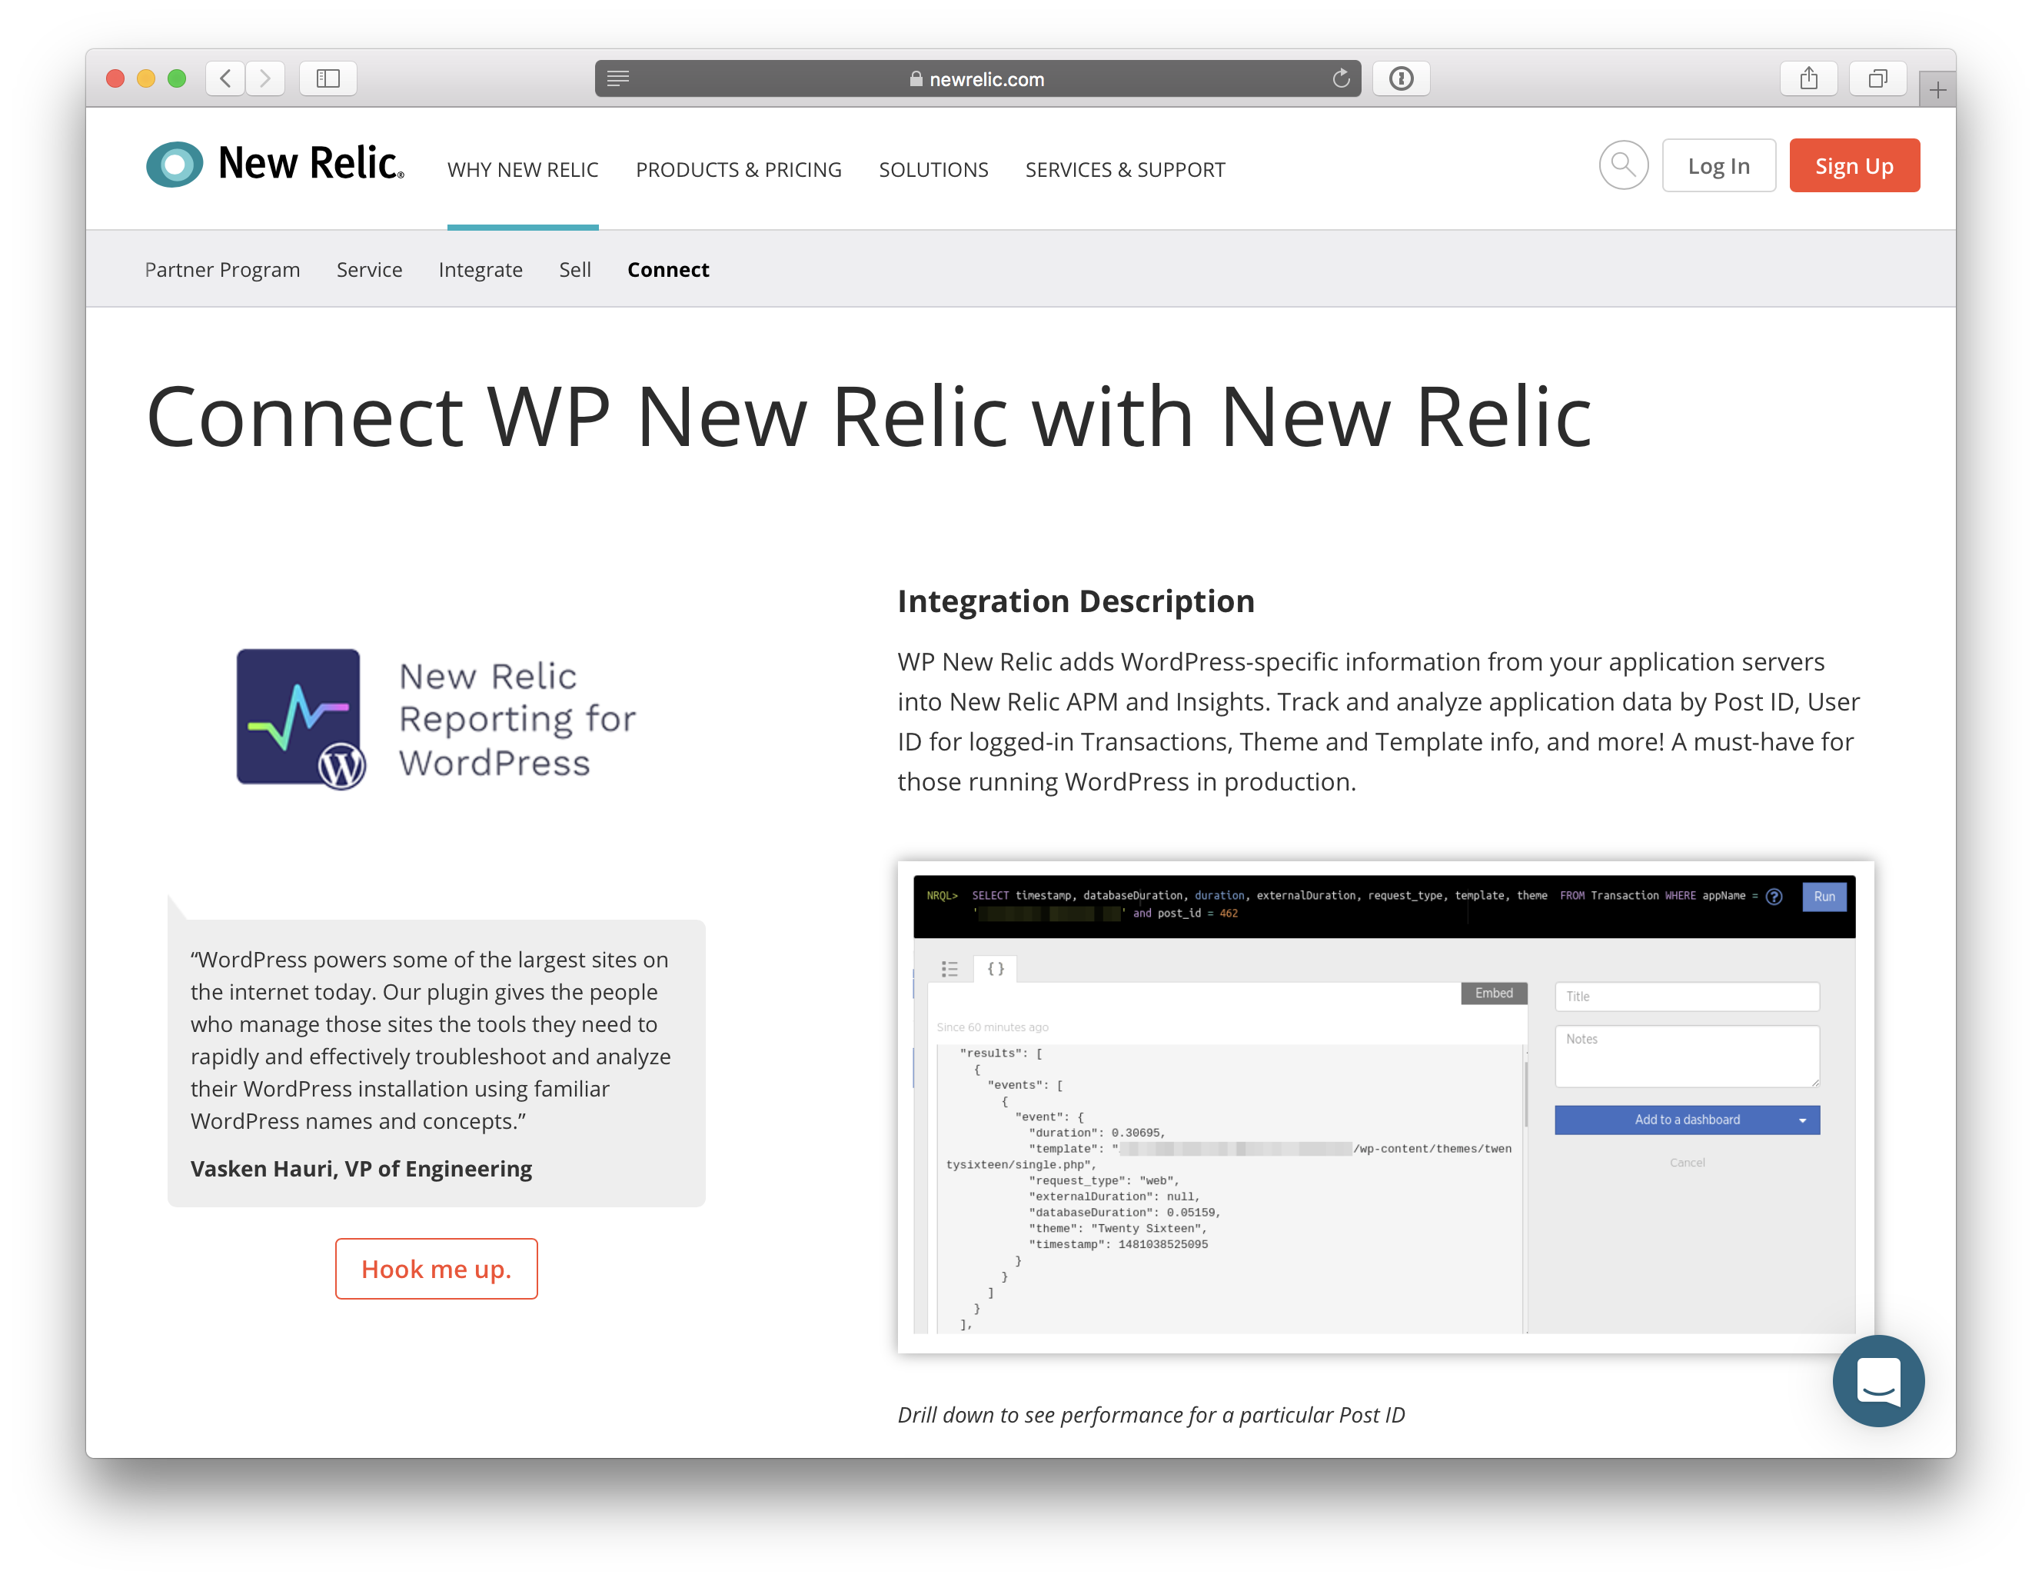Image resolution: width=2042 pixels, height=1581 pixels.
Task: Open the chat support bubble
Action: pyautogui.click(x=1877, y=1380)
